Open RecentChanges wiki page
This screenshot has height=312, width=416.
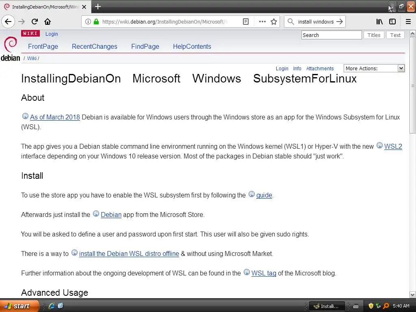pyautogui.click(x=94, y=46)
